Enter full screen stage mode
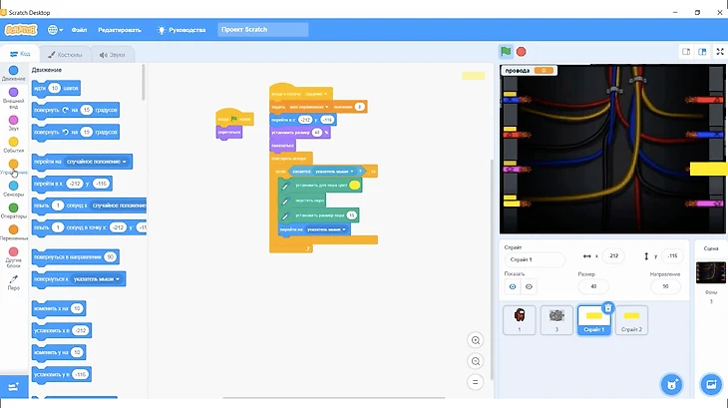Viewport: 728px width, 408px height. [x=719, y=51]
